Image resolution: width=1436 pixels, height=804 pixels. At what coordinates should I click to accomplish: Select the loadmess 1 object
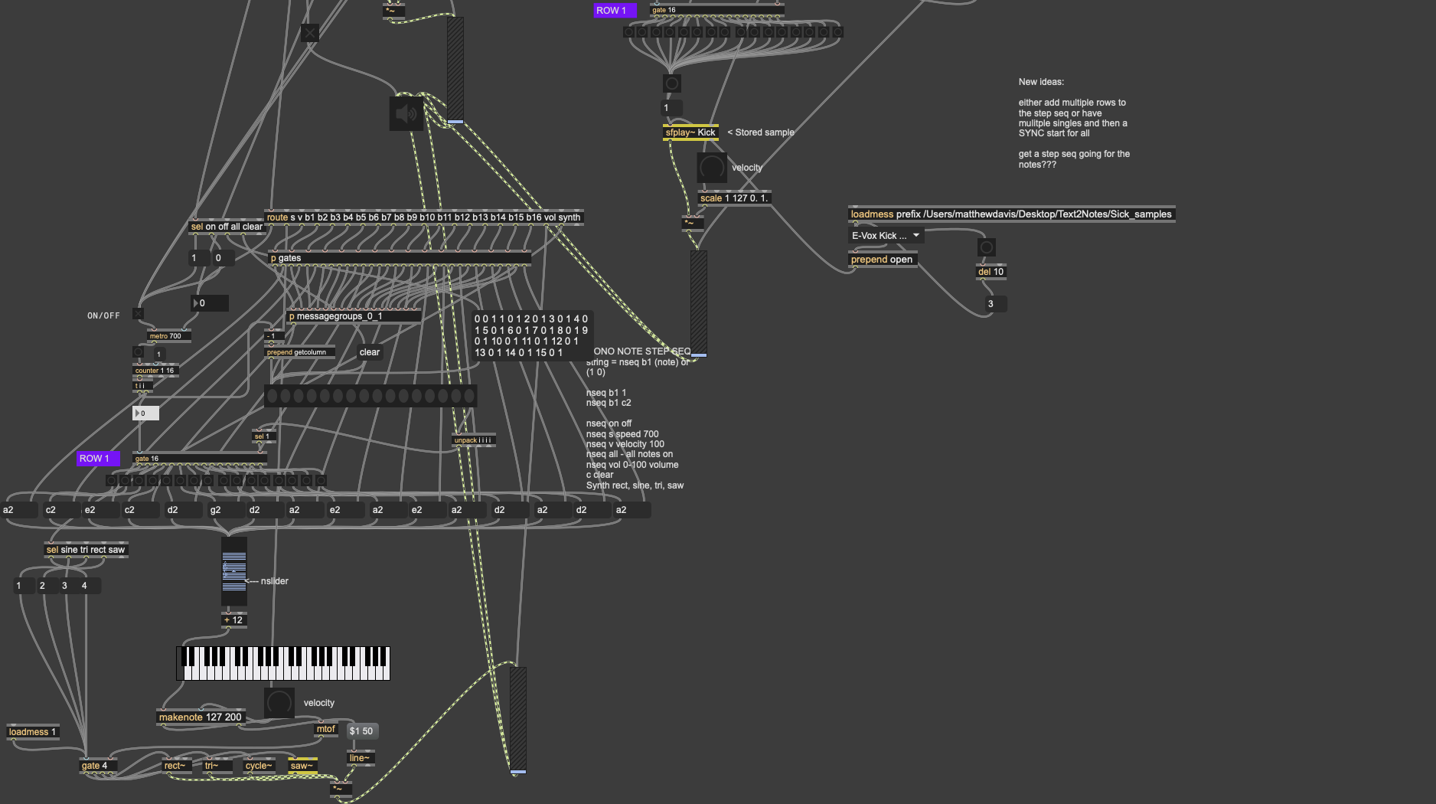pos(33,732)
